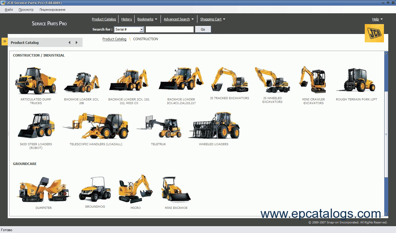Image resolution: width=396 pixels, height=233 pixels.
Task: Select the Backhoe Loader 1CX, 208 picture
Action: point(82,83)
